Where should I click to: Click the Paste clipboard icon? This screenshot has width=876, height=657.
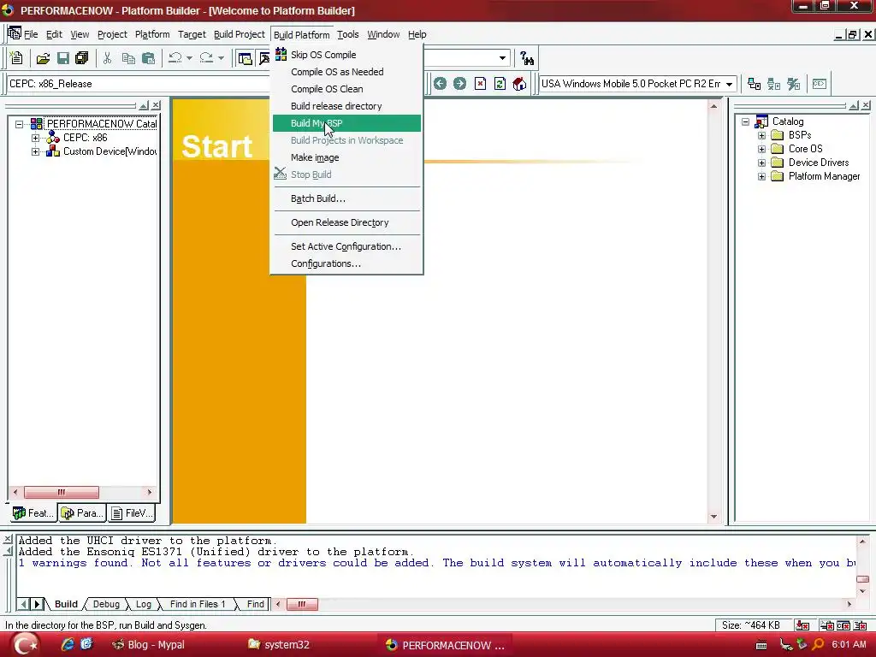click(x=148, y=58)
